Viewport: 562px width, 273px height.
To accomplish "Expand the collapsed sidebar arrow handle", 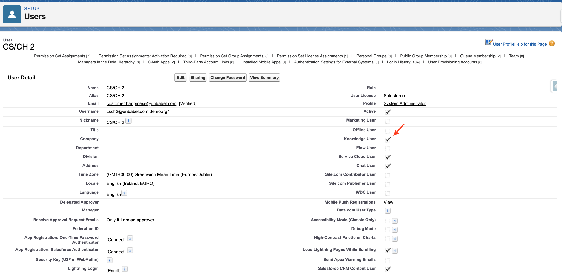I will (555, 86).
